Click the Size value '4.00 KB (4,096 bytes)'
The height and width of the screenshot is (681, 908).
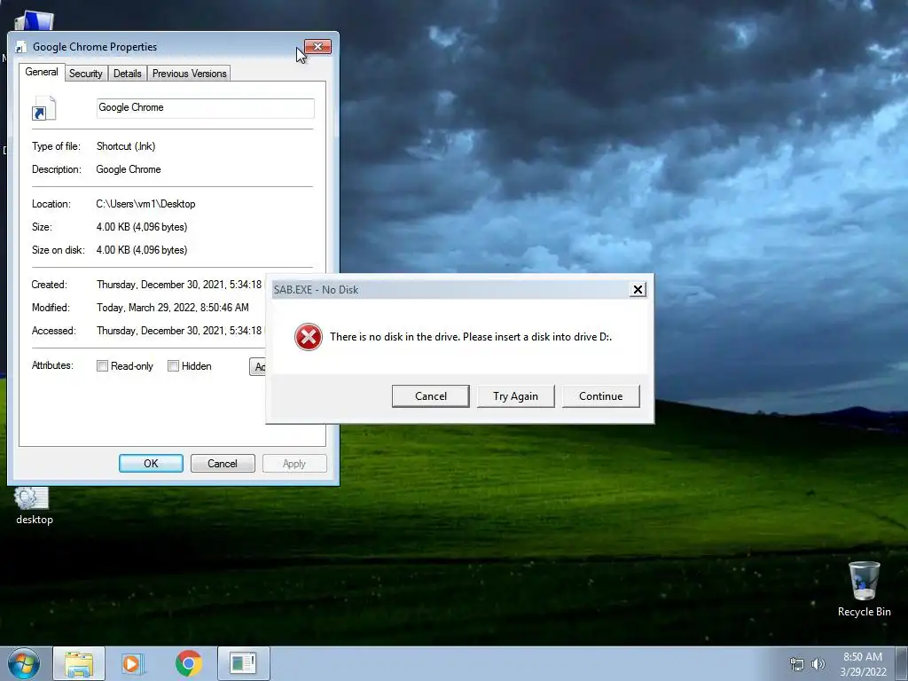(142, 227)
